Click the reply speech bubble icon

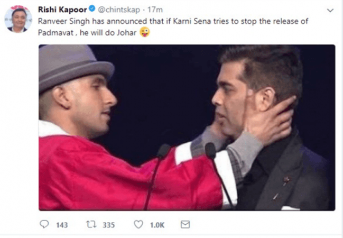click(x=44, y=225)
